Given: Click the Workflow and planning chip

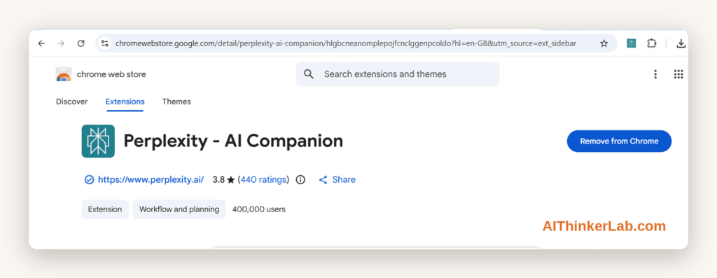Looking at the screenshot, I should 179,209.
